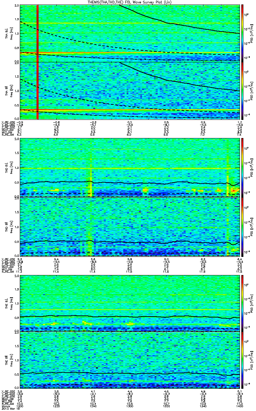
Task: Click the 1220 time tick label
Action: click(57, 406)
